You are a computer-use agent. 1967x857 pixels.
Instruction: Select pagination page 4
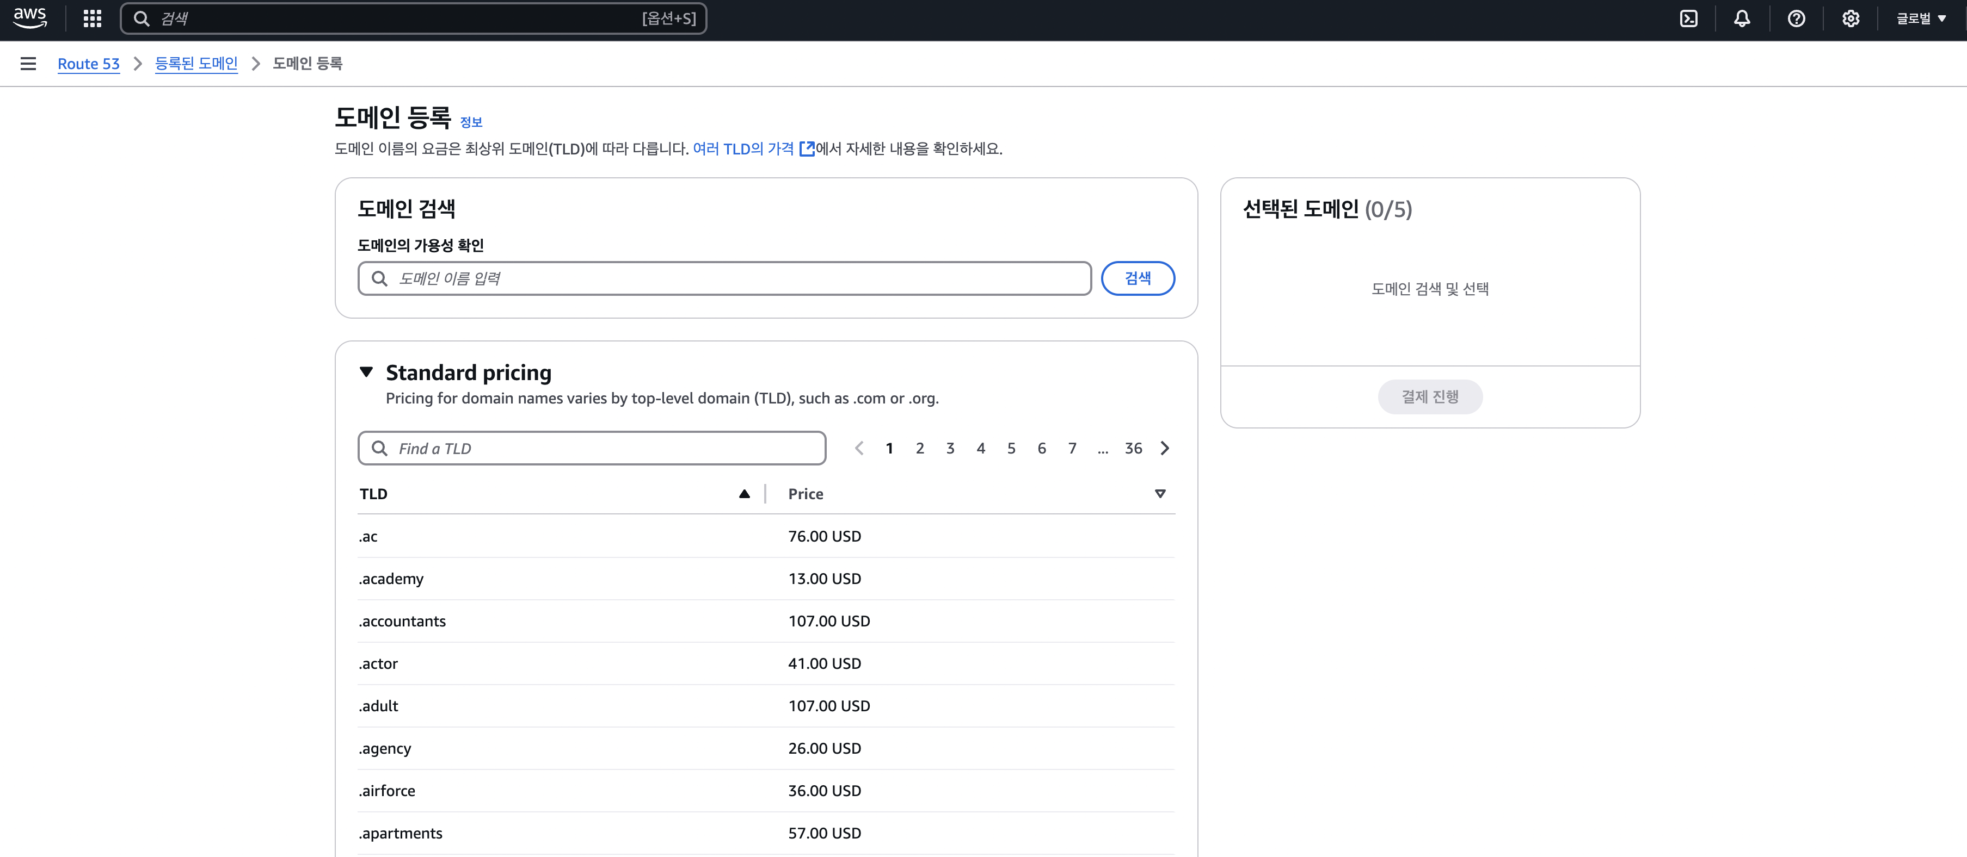click(x=980, y=449)
